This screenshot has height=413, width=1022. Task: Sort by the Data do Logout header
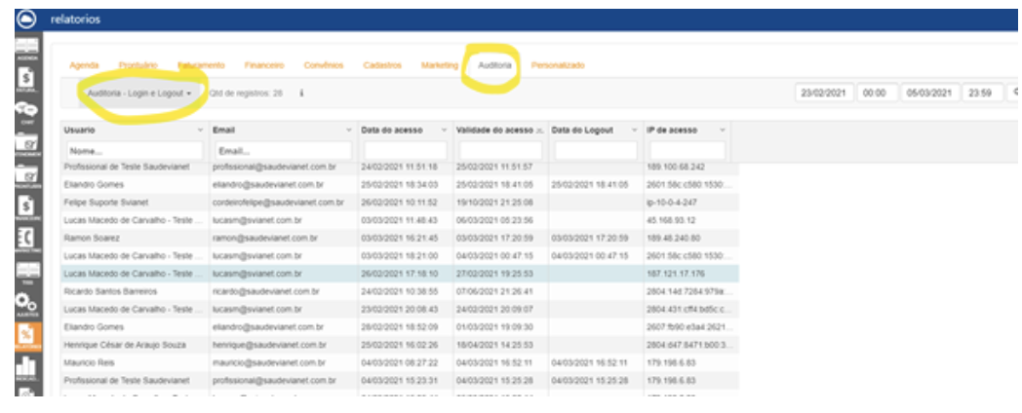click(583, 131)
